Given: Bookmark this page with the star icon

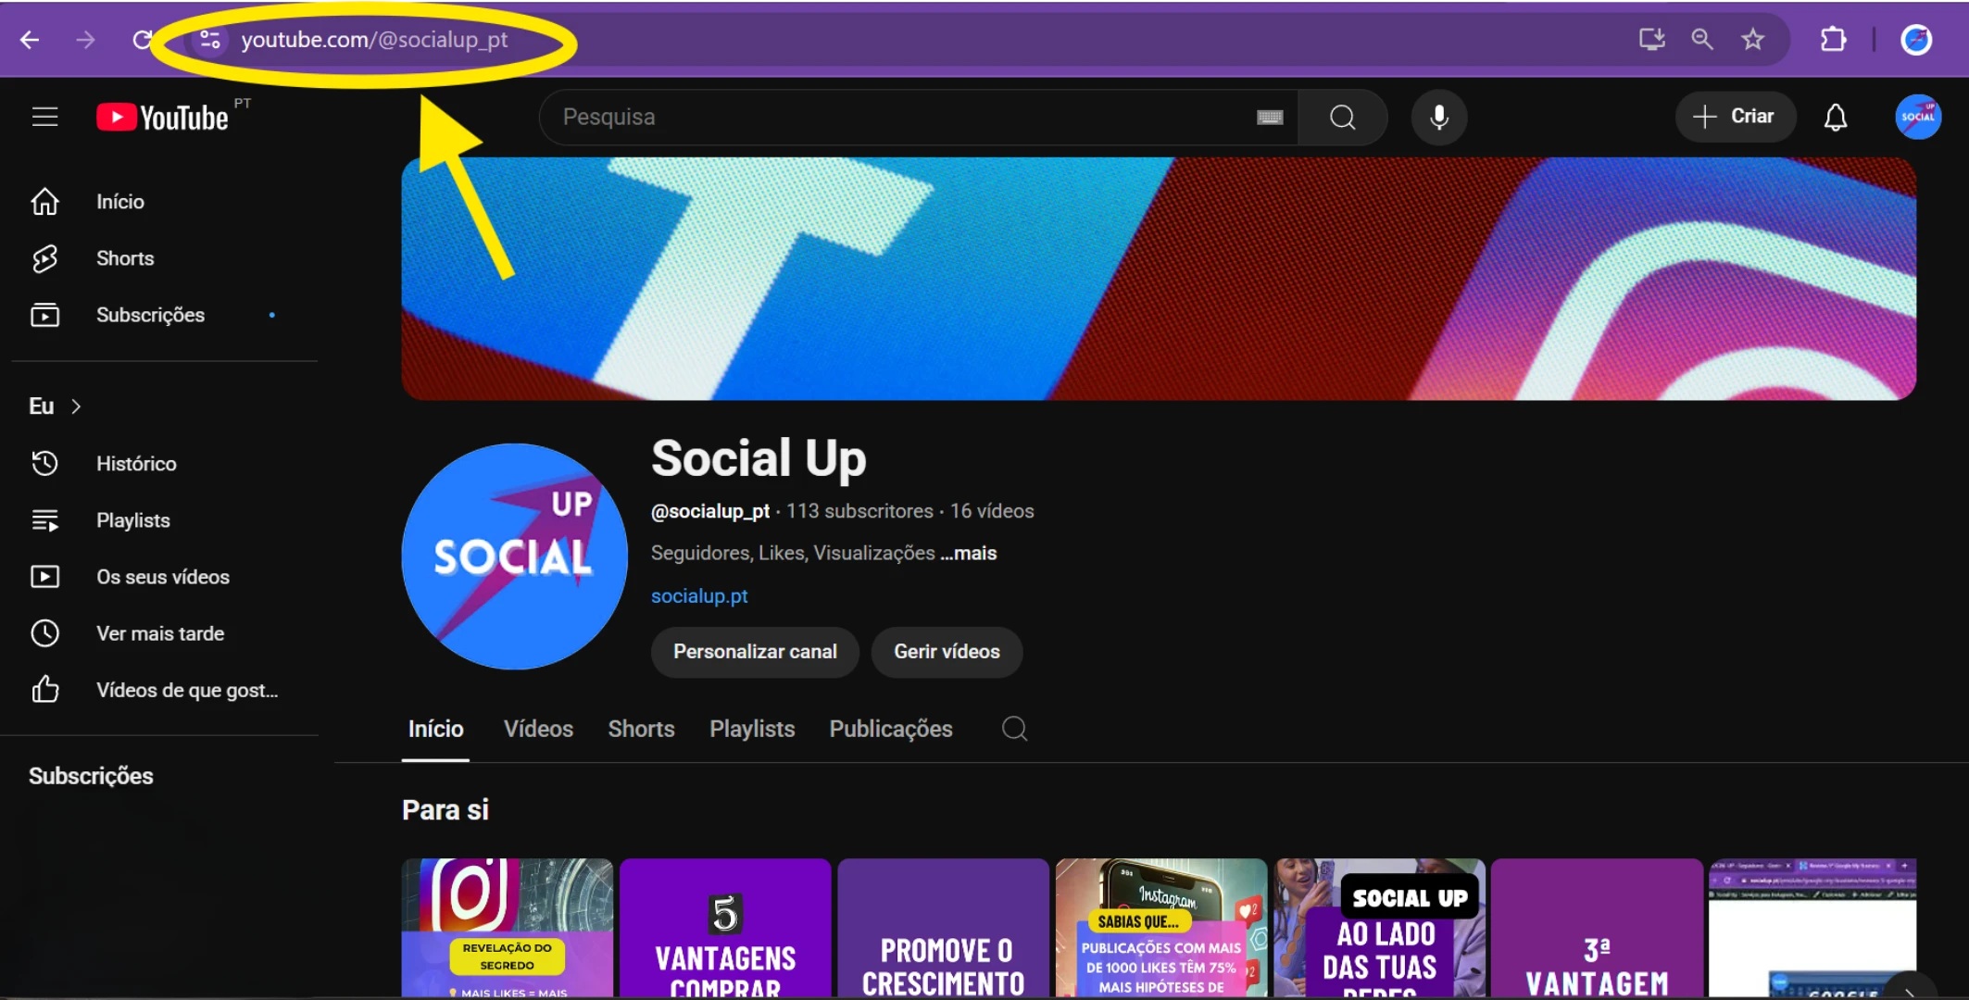Looking at the screenshot, I should pyautogui.click(x=1752, y=39).
